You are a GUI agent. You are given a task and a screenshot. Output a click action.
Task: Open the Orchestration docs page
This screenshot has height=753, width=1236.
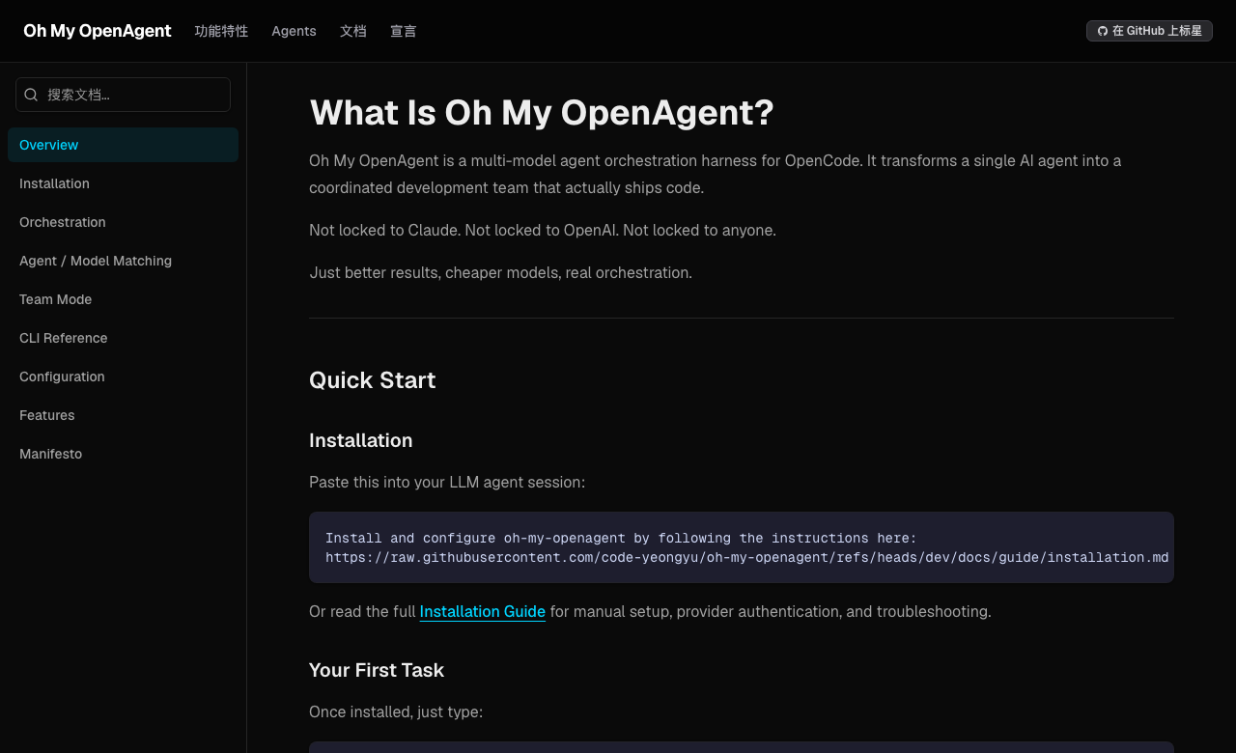123,222
